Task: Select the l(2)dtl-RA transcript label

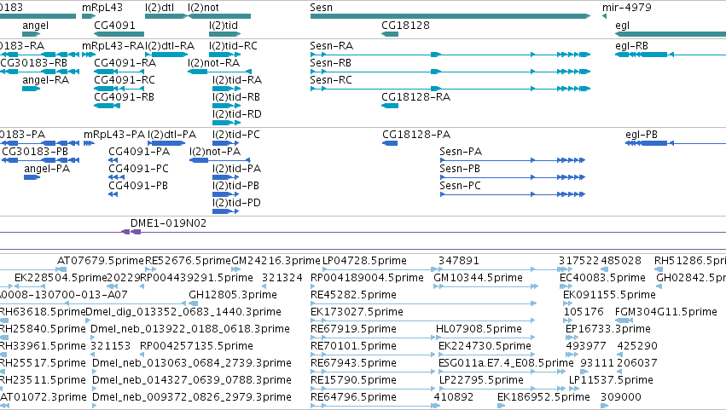Action: click(170, 46)
